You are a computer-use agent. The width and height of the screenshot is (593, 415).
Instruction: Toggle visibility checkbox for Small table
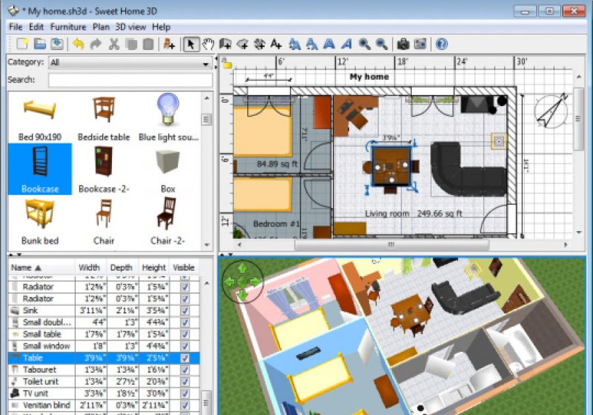pyautogui.click(x=184, y=335)
